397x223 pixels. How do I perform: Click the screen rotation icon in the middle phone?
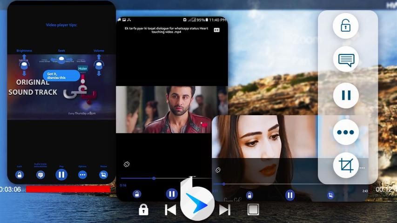[x=126, y=164]
